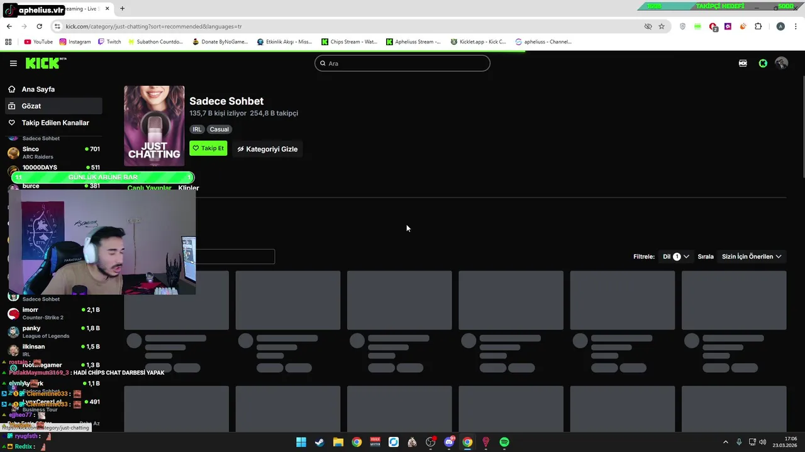Click the Kick creator dashboard icon in header
The image size is (805, 452).
tap(743, 63)
